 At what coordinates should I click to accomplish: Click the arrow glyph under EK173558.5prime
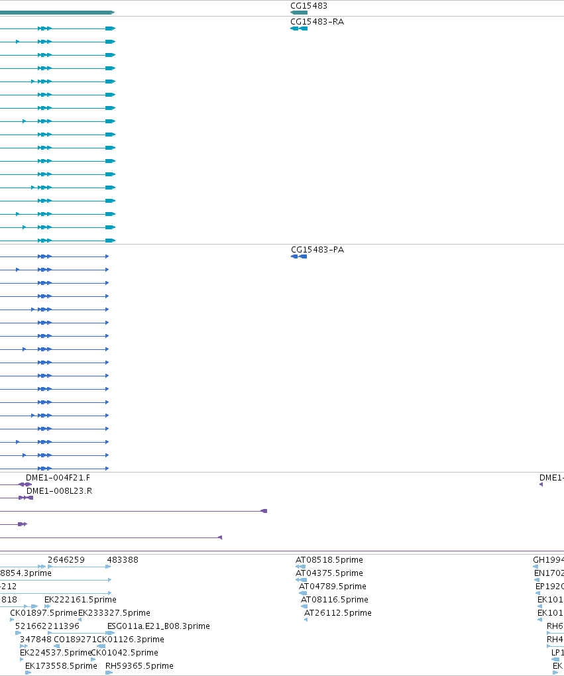pos(28,673)
